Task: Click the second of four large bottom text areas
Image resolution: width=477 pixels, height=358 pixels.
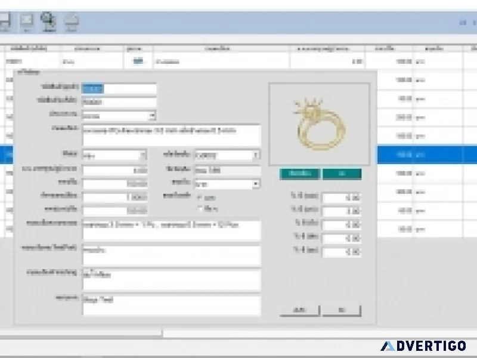Action: pyautogui.click(x=172, y=256)
